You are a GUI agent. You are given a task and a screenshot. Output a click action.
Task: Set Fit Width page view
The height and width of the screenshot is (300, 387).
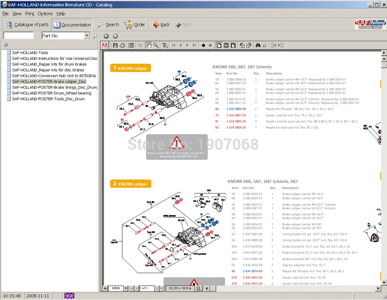point(233,45)
